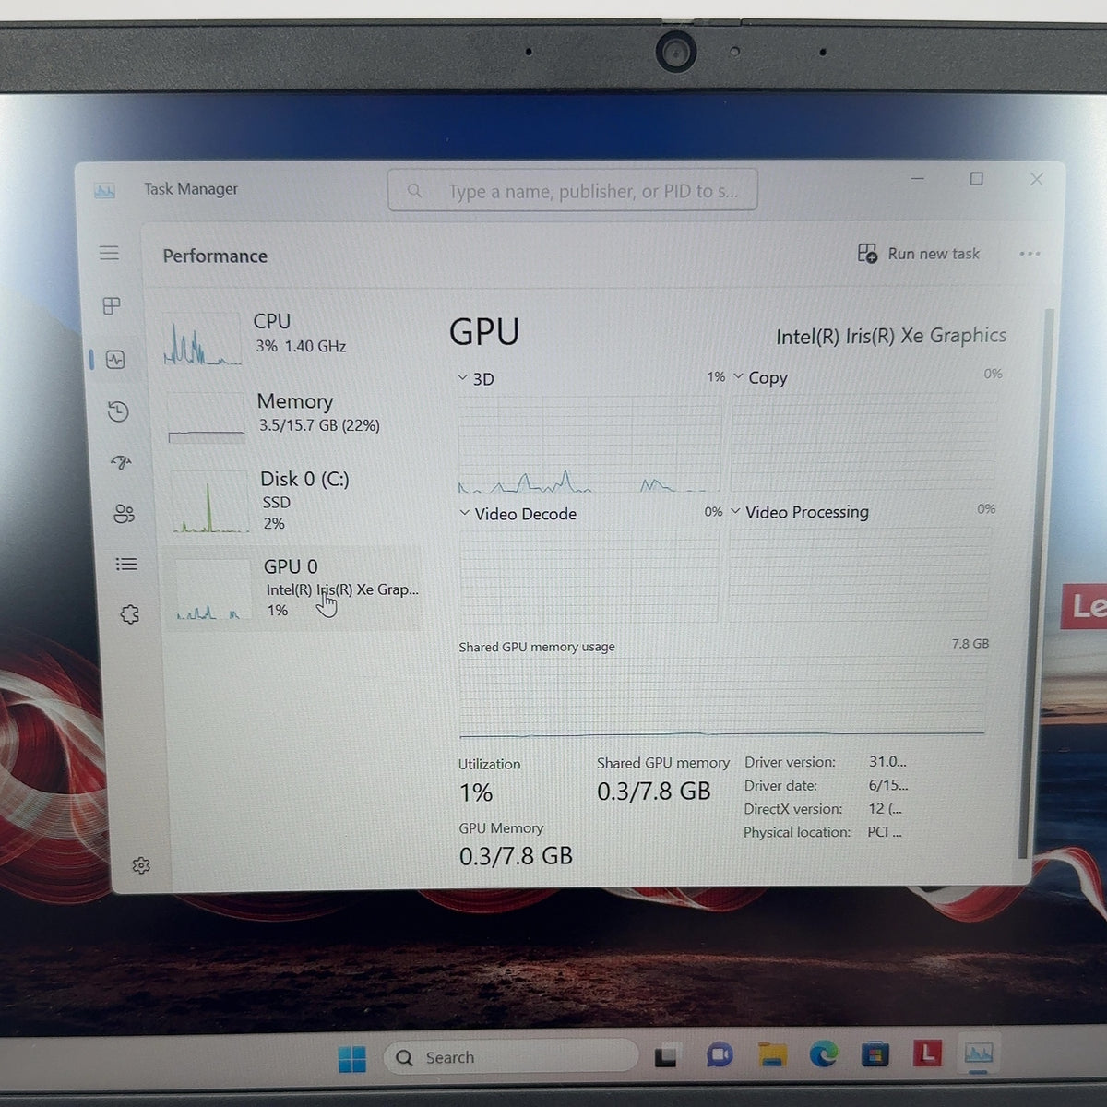Open the chat app icon in taskbar

pyautogui.click(x=720, y=1055)
